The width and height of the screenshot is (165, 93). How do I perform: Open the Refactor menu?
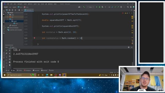tap(30, 4)
